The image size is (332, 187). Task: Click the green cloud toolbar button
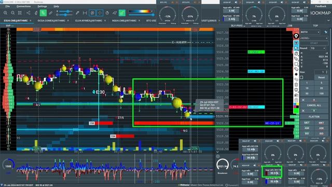tap(122, 13)
